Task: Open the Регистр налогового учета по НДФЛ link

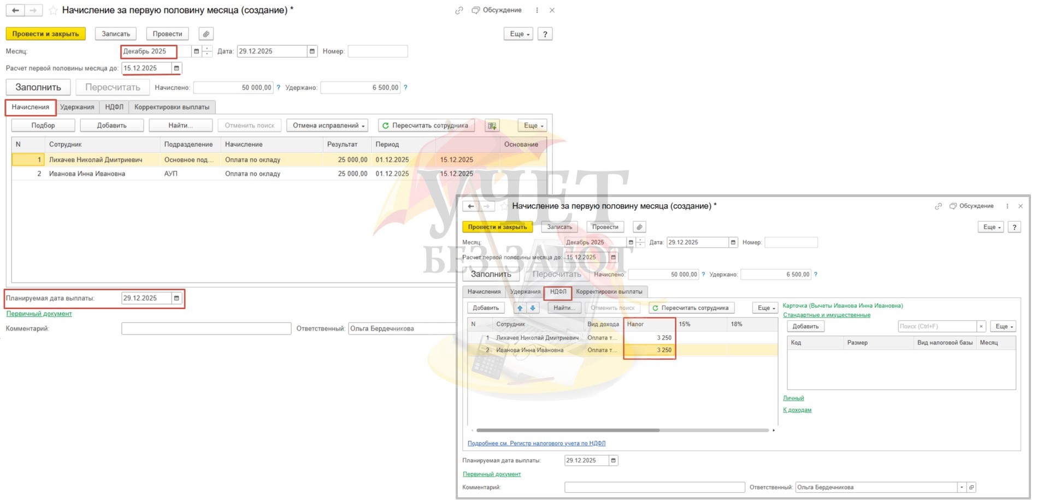Action: click(537, 443)
